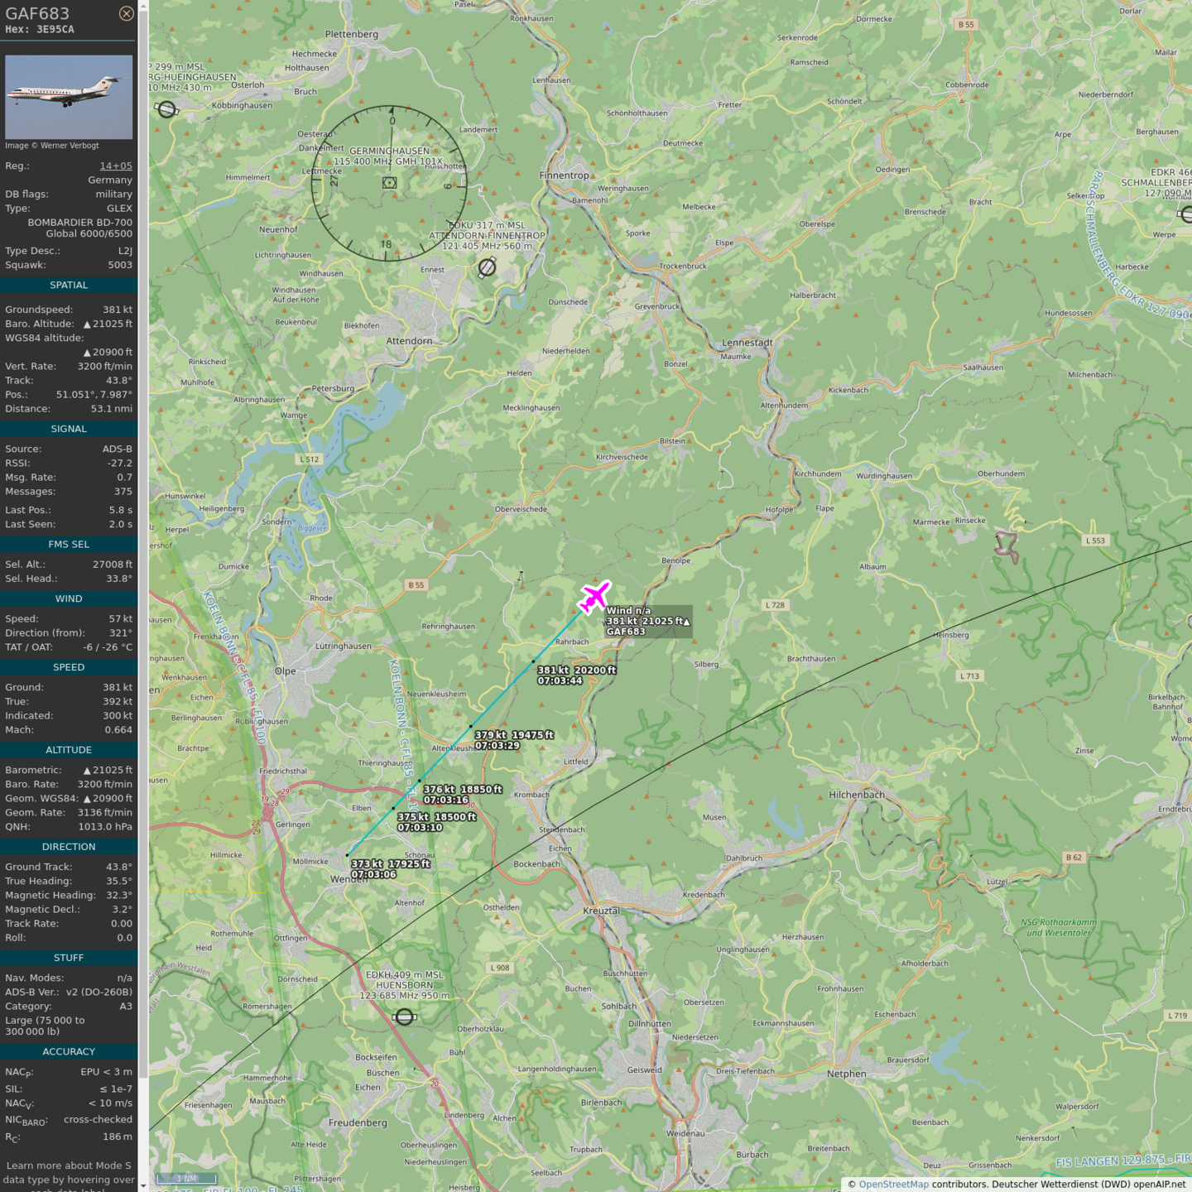The height and width of the screenshot is (1192, 1192).
Task: Click the sidebar vertical scrollbar thumb
Action: tap(143, 538)
